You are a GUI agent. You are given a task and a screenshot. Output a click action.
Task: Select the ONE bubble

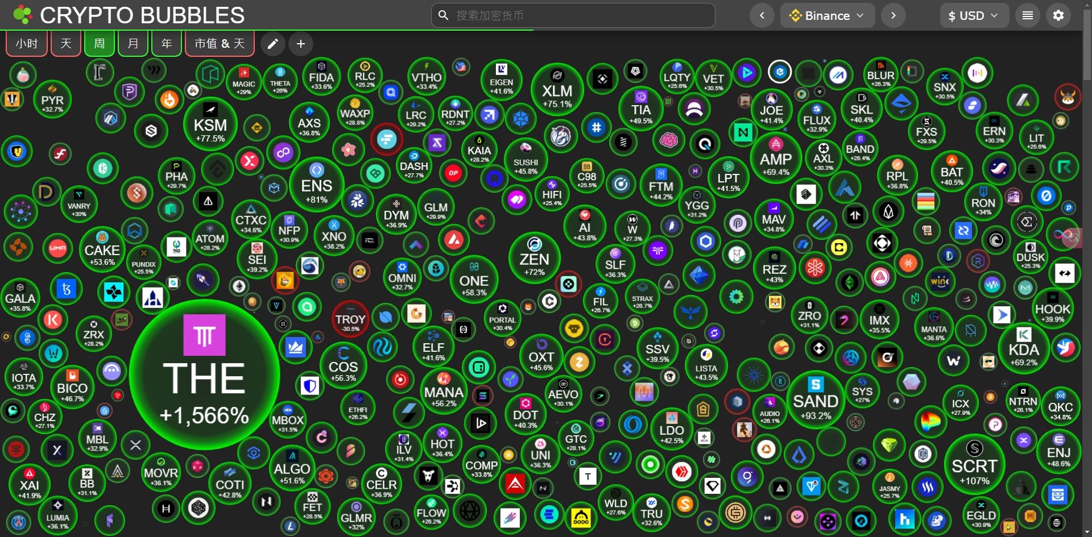tap(474, 280)
